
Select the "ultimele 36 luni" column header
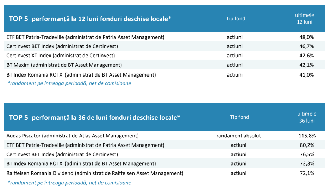pyautogui.click(x=306, y=117)
